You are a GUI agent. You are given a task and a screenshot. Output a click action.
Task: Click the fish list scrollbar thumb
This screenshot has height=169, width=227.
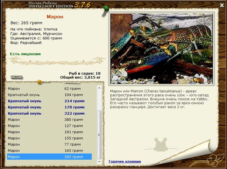point(99,135)
